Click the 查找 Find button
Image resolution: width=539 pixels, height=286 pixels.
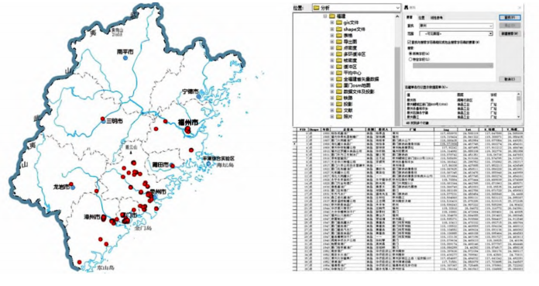coord(510,18)
